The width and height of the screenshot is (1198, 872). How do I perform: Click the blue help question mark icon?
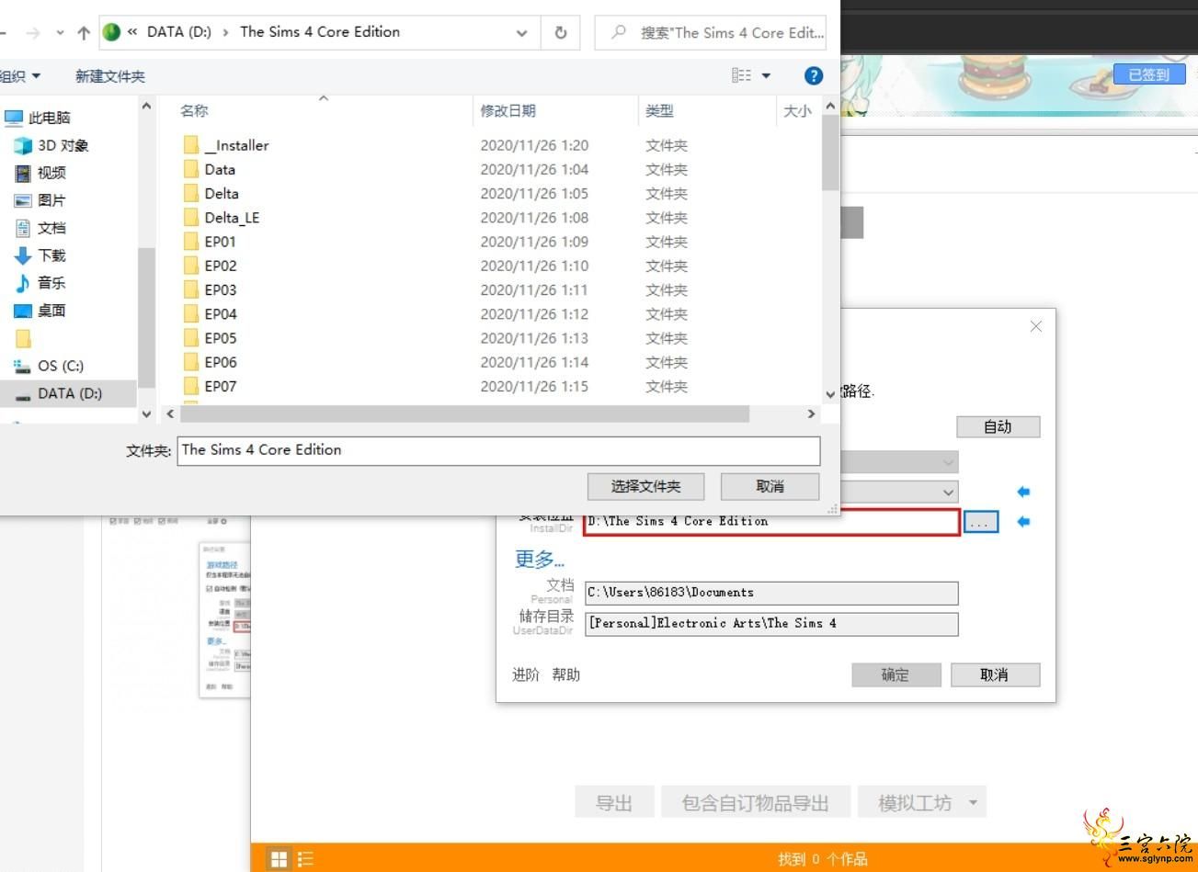click(x=813, y=76)
